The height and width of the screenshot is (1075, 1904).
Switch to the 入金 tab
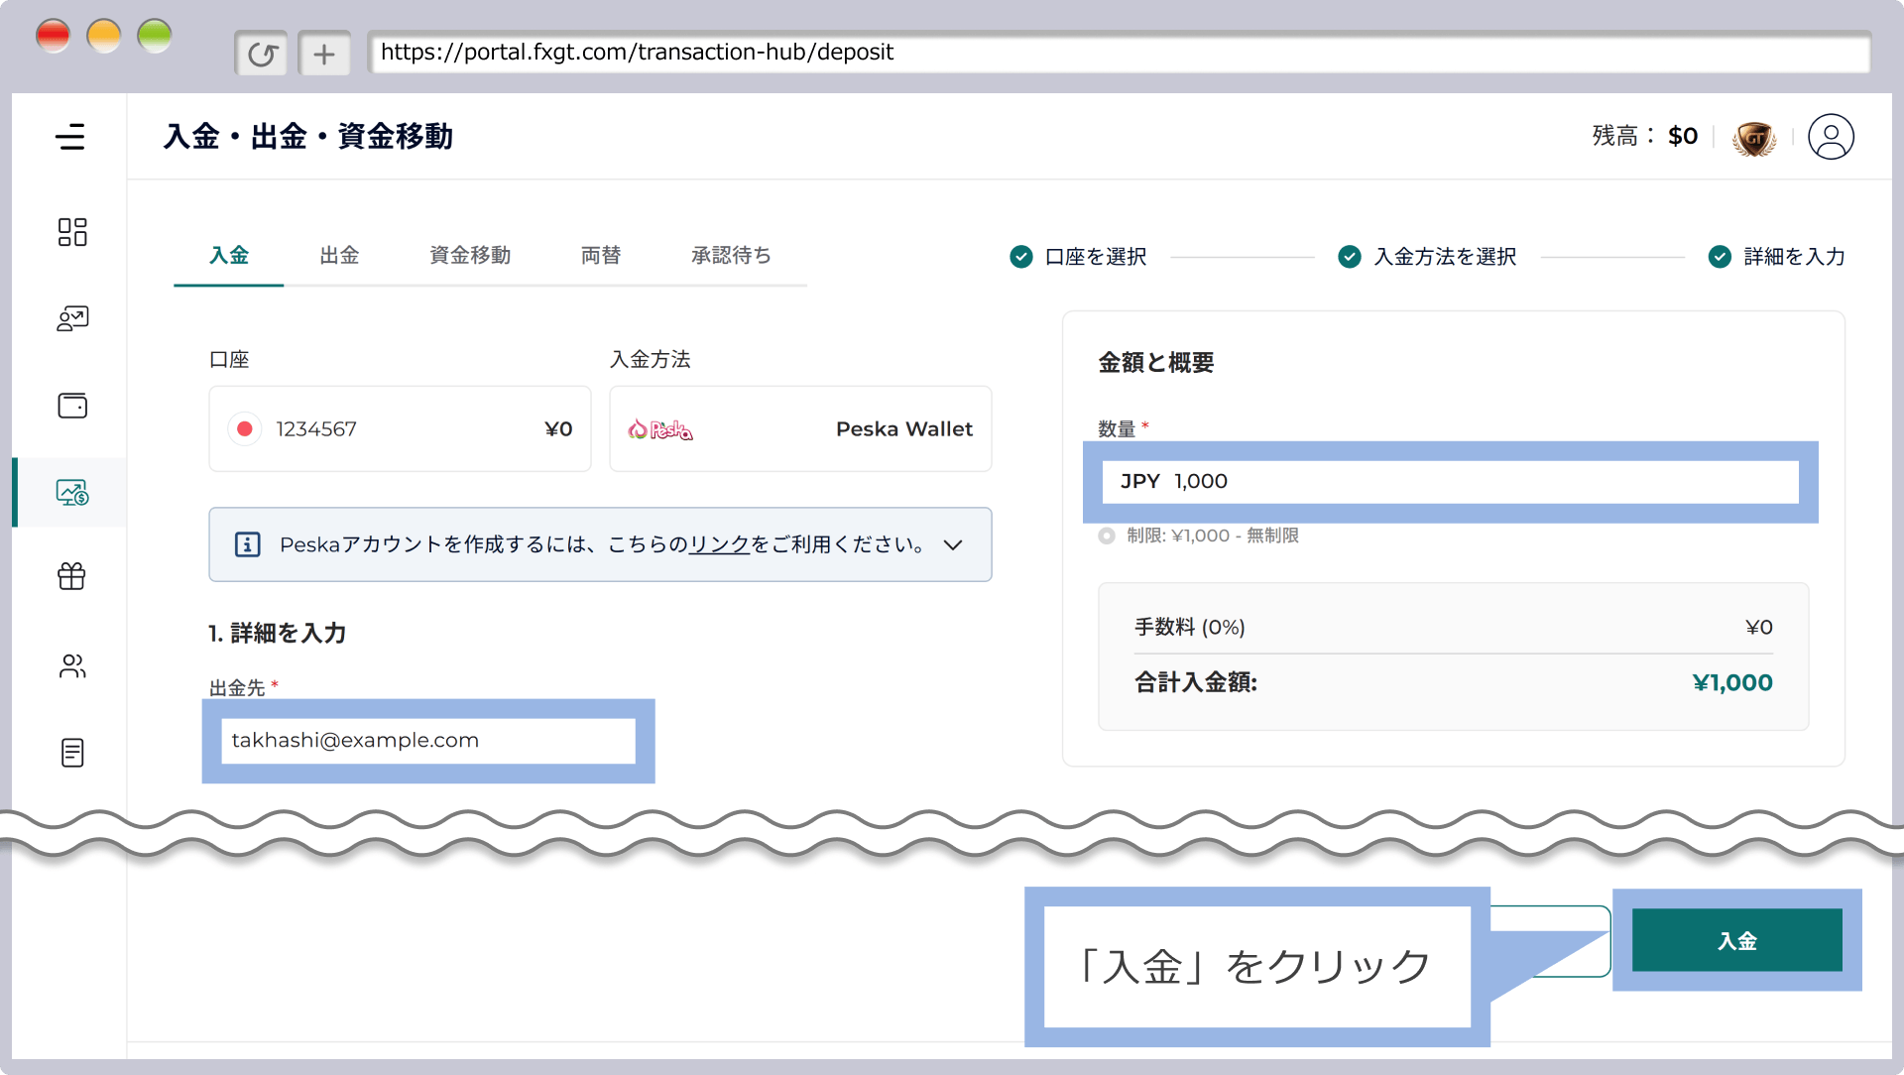pos(229,256)
